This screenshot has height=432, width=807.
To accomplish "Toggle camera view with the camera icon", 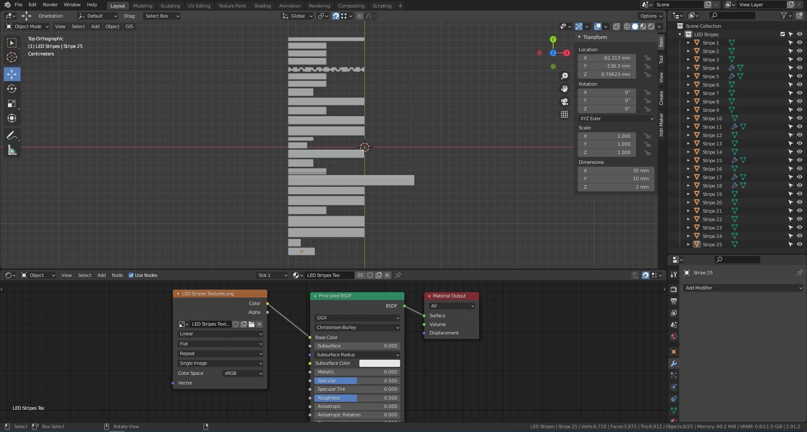I will click(564, 102).
